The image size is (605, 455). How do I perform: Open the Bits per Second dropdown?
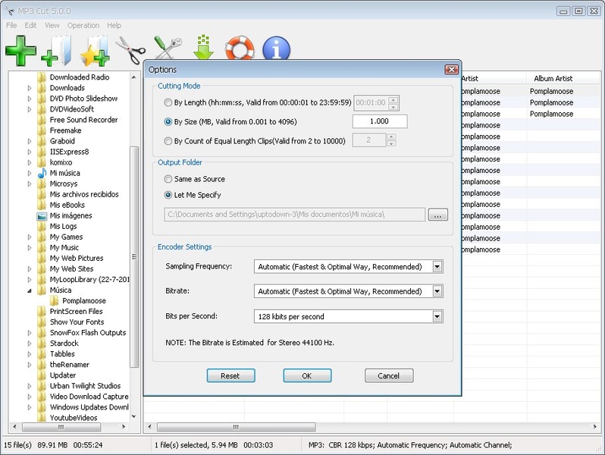(x=437, y=317)
